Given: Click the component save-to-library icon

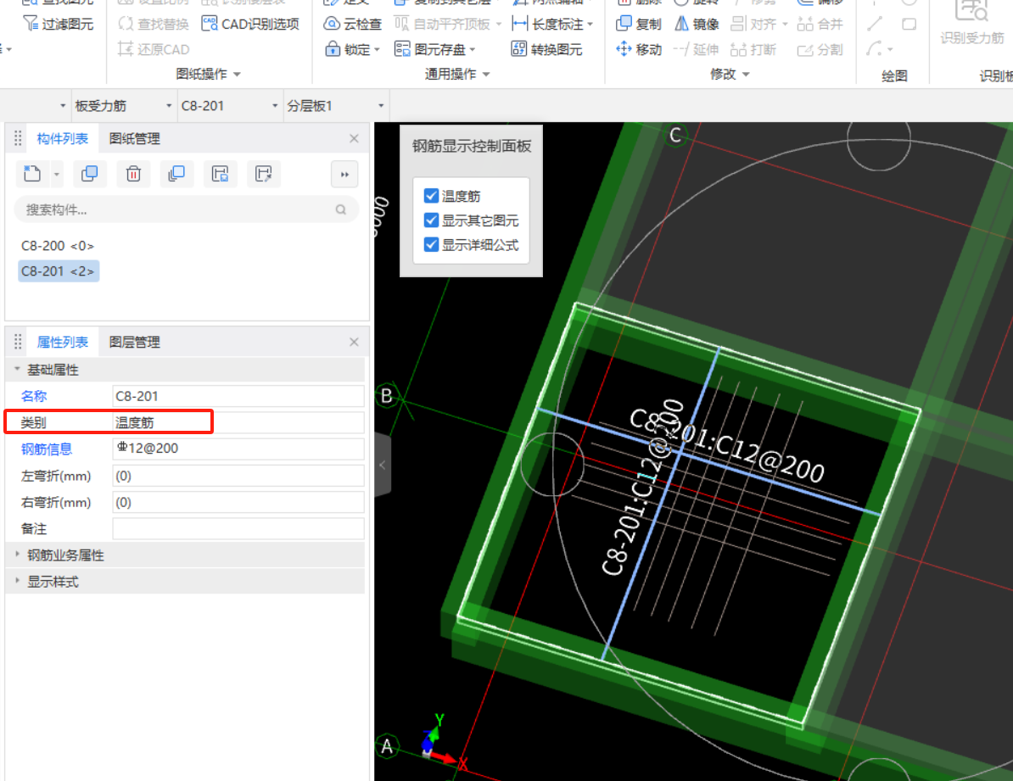Looking at the screenshot, I should (x=221, y=174).
